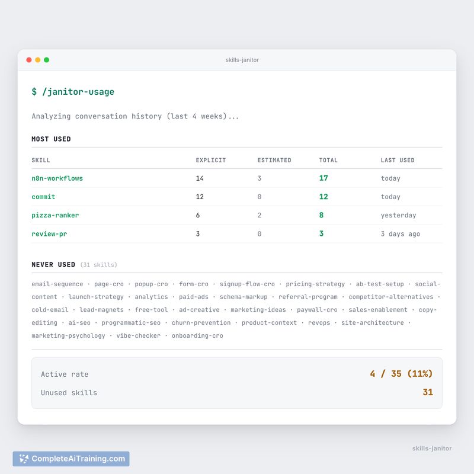
Task: Click '3 days ago' in review-pr row
Action: (401, 233)
